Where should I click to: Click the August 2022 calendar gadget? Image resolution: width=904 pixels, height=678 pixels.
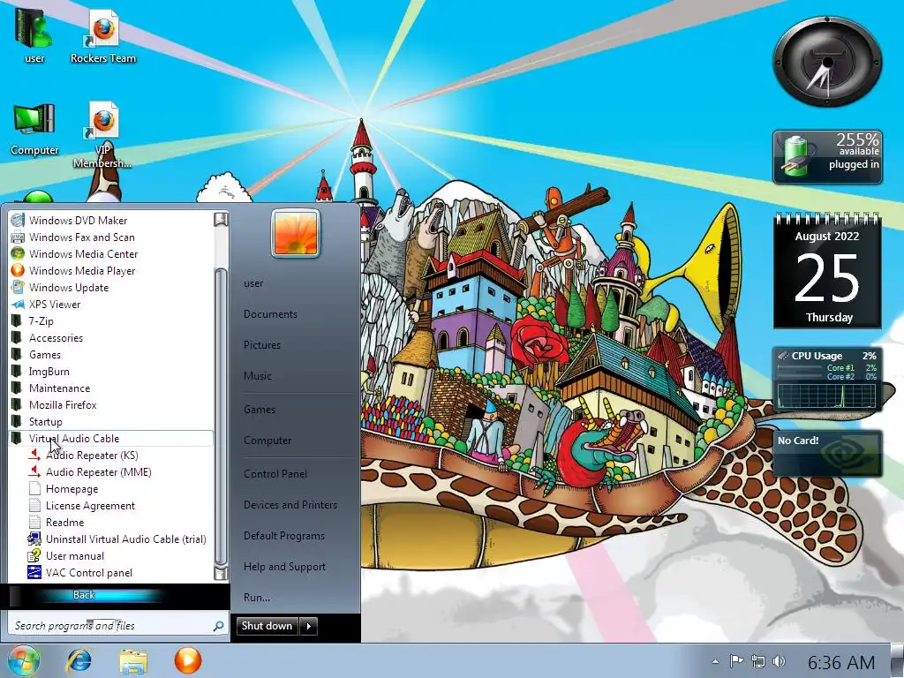pos(827,271)
